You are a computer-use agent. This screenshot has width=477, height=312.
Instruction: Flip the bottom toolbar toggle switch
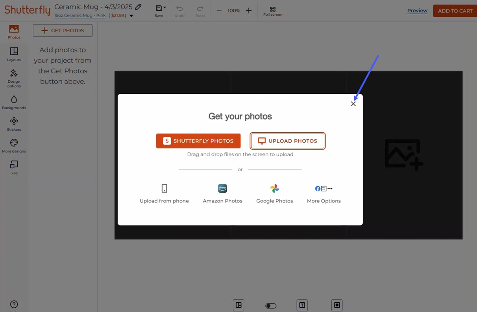tap(271, 306)
